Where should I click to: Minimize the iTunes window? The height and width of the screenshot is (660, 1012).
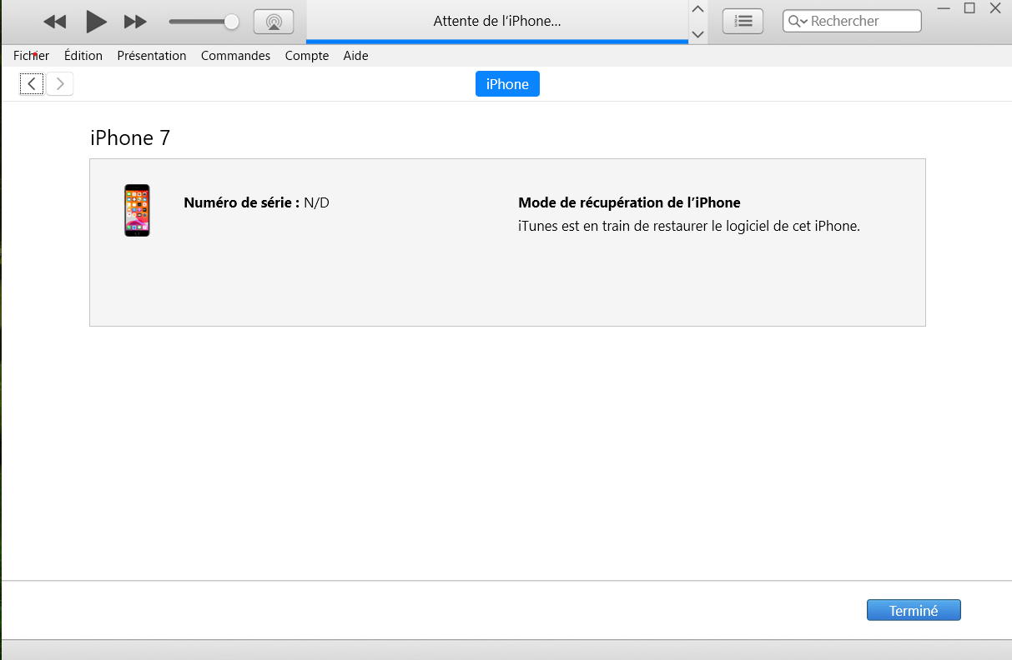point(944,8)
